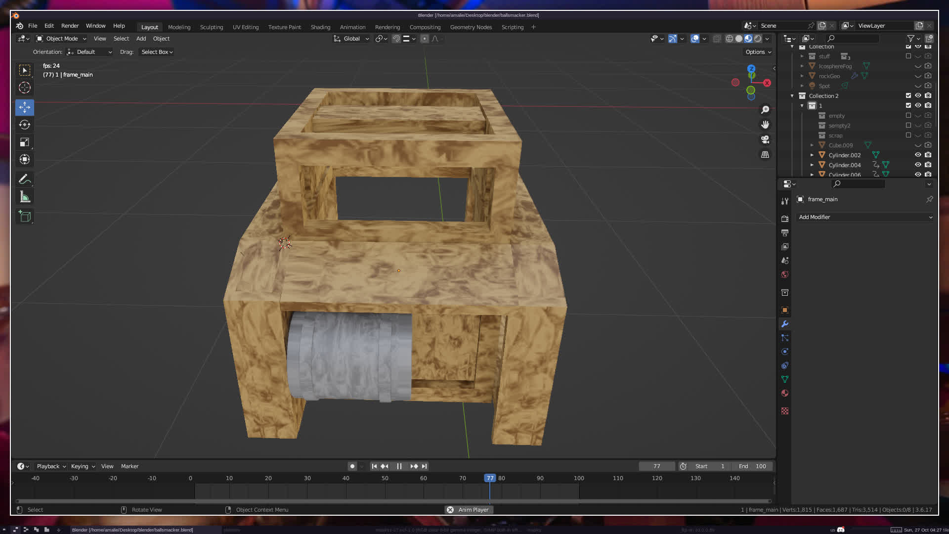Pause the animation playback
The height and width of the screenshot is (534, 949).
click(x=399, y=466)
